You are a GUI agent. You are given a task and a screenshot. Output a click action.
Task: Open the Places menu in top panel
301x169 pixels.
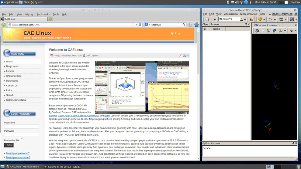pos(25,2)
